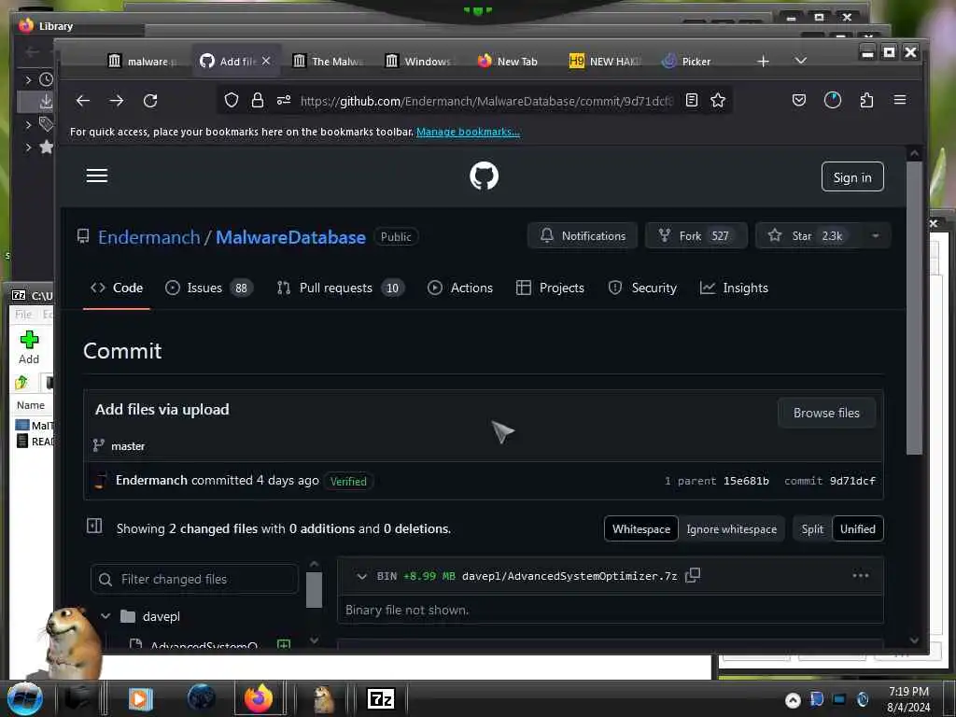
Task: List all tabs with the chevron
Action: pos(800,61)
